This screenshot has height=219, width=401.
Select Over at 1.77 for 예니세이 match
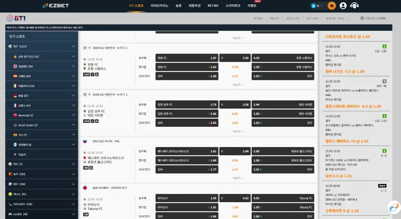[x=187, y=170]
